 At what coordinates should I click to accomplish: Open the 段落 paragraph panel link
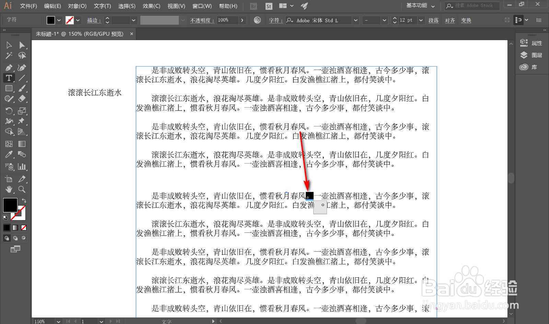tap(433, 20)
